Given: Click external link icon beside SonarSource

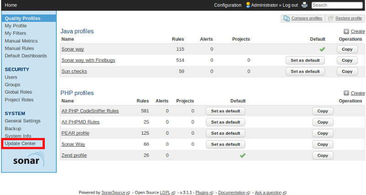Looking at the screenshot, I should coord(128,193).
